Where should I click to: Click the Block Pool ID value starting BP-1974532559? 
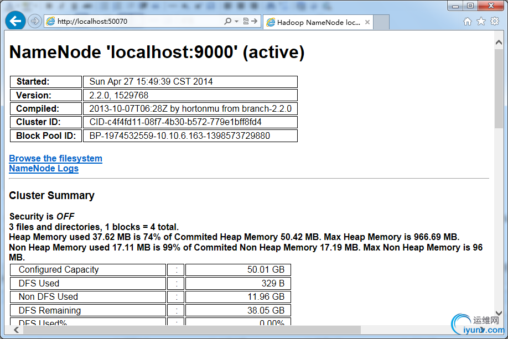[190, 135]
